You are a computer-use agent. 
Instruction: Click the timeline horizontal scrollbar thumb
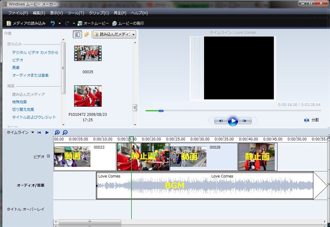point(90,222)
